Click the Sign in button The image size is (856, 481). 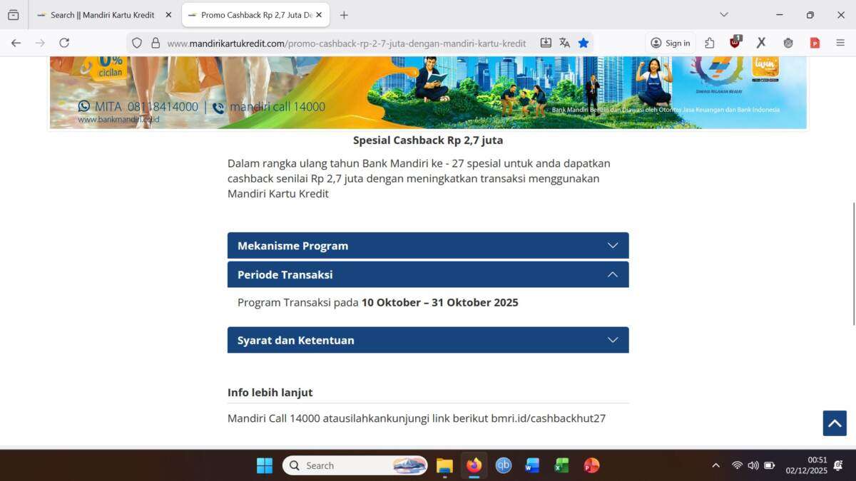click(670, 43)
